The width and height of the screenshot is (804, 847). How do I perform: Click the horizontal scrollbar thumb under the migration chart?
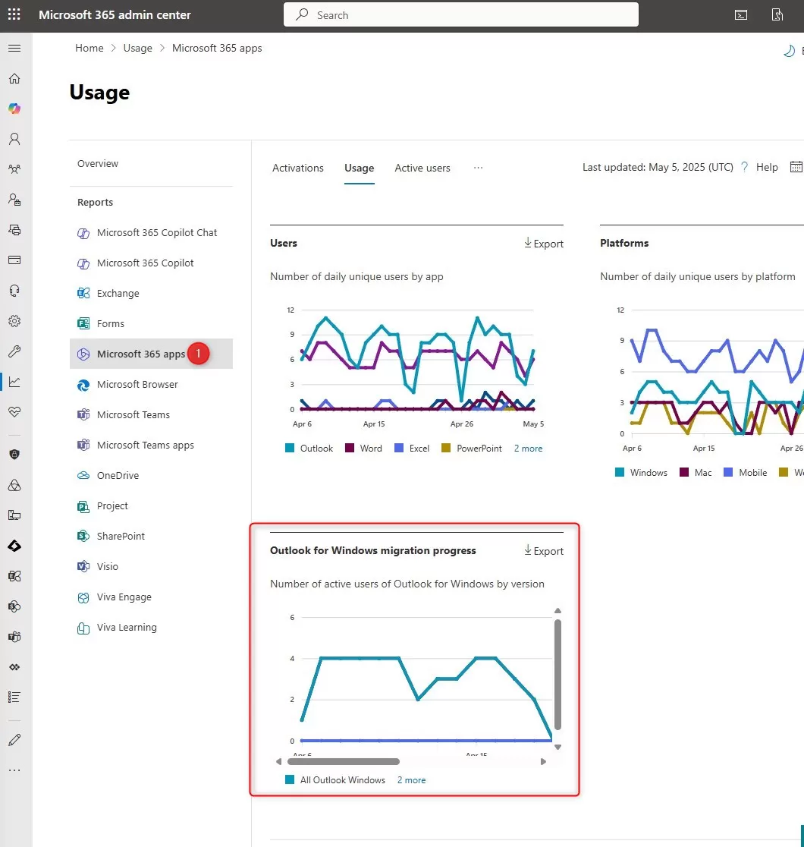coord(344,762)
